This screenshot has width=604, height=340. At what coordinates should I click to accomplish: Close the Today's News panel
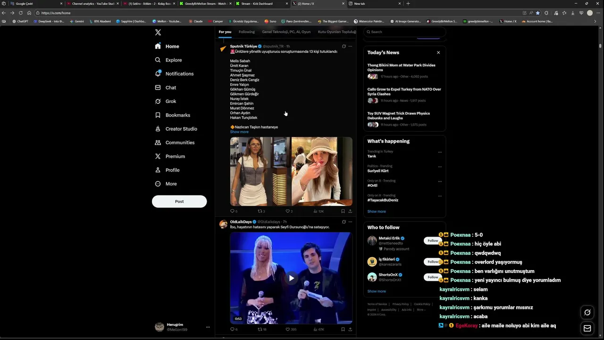coord(438,52)
